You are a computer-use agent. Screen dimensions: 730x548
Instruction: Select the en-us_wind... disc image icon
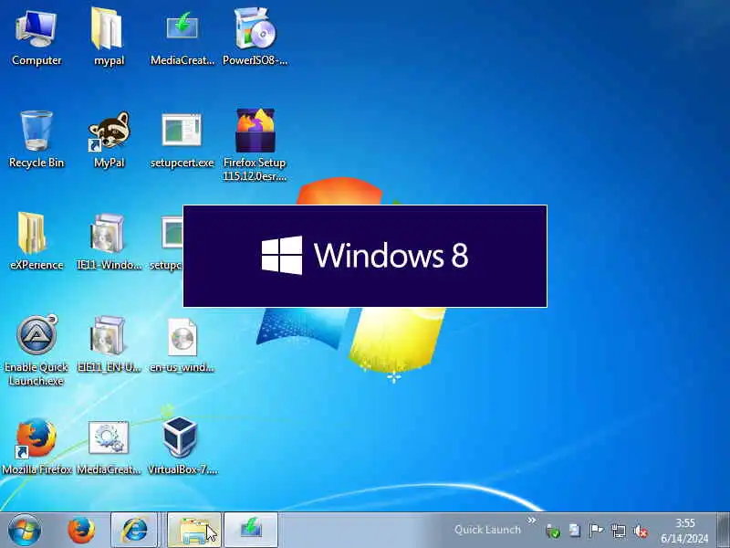[182, 343]
